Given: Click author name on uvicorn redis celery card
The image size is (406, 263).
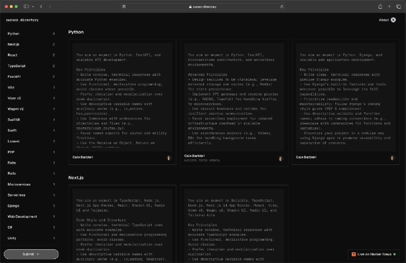Looking at the screenshot, I should coord(194,156).
